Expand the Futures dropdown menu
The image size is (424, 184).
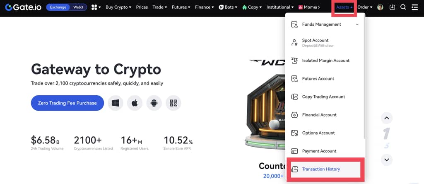click(x=181, y=7)
